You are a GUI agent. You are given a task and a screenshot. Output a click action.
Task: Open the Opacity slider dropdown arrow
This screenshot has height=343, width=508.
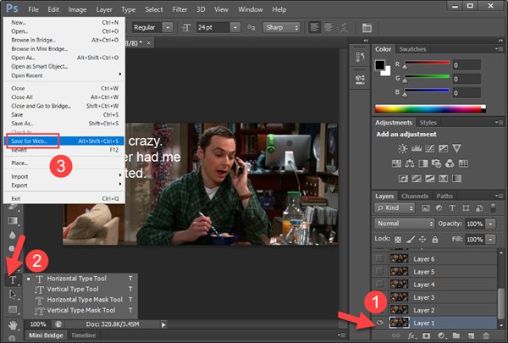point(491,224)
